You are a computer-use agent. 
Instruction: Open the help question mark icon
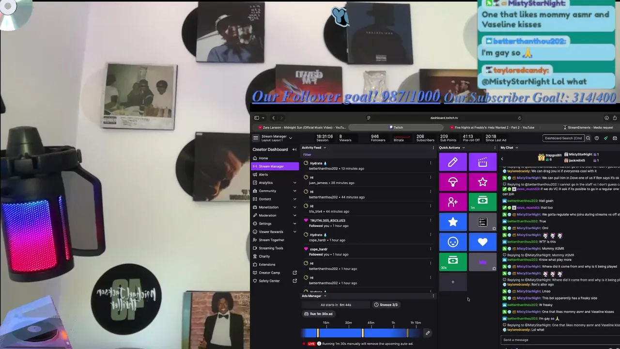point(597,138)
